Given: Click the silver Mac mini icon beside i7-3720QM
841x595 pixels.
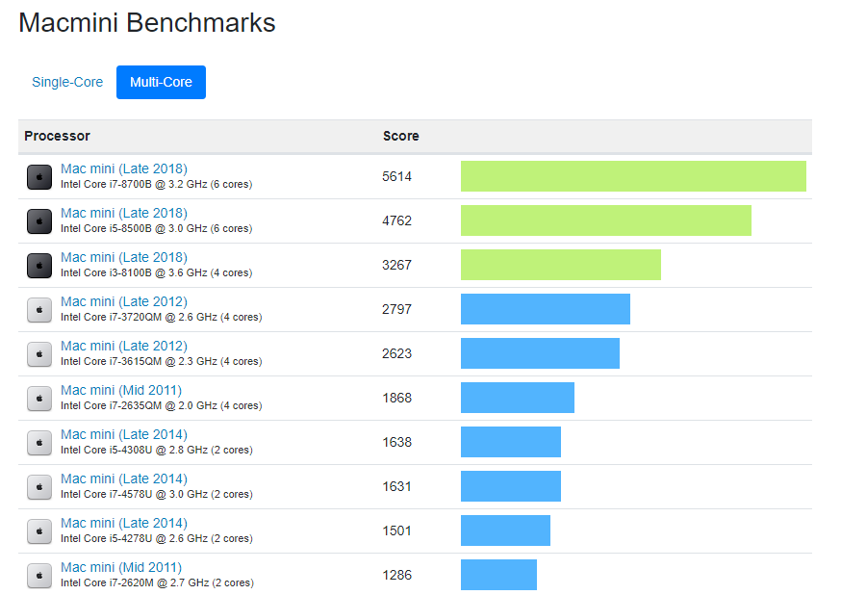Looking at the screenshot, I should [39, 310].
